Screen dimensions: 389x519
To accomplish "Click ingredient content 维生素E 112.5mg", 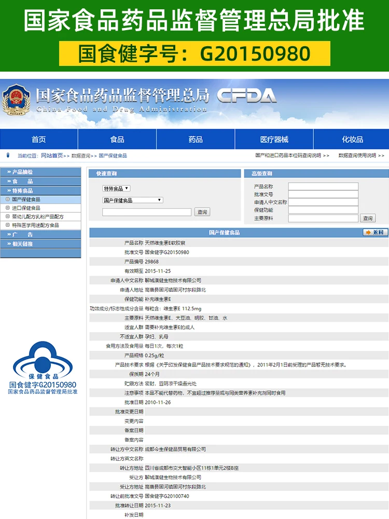I will click(182, 308).
